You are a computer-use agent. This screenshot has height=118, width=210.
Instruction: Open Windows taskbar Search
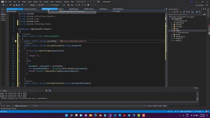coord(72,115)
